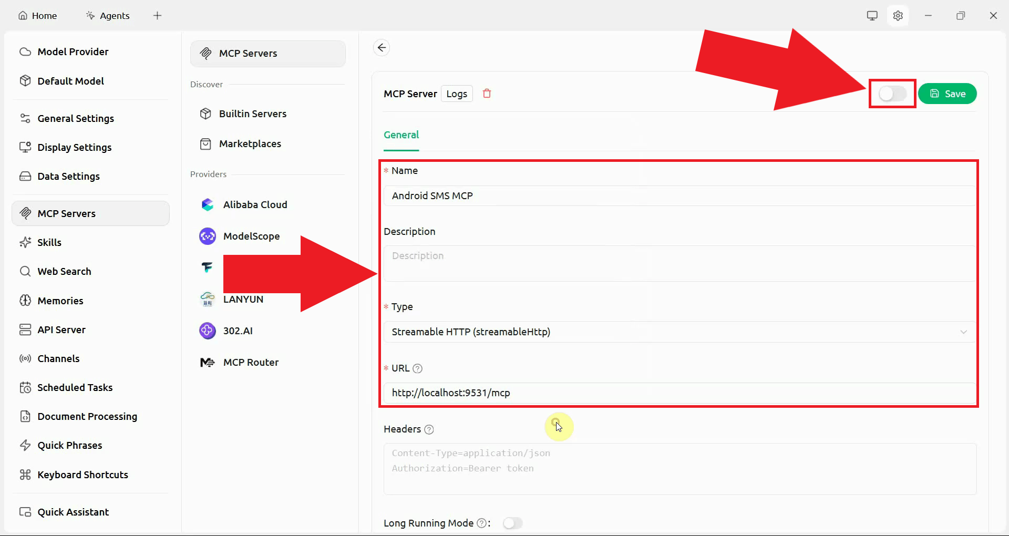Click the Quick Phrases lightning icon
1009x536 pixels.
click(25, 445)
